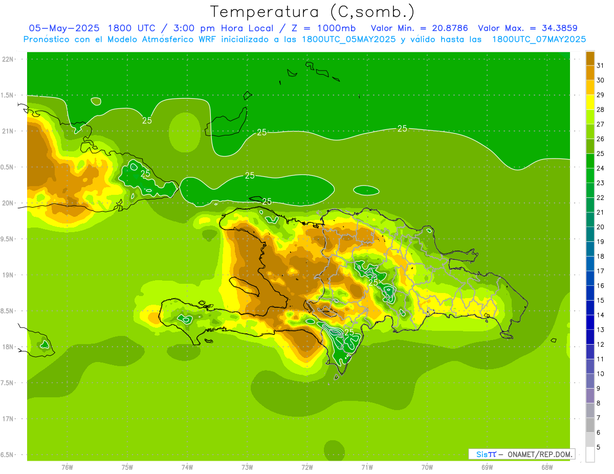Image resolution: width=614 pixels, height=474 pixels.
Task: Click the legend value '22'
Action: 601,198
